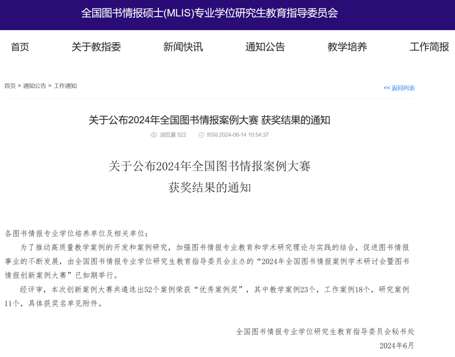The height and width of the screenshot is (357, 455).
Task: Click the salutation line 各图书情报专业学位培养单位及相关单位
Action: 76,234
